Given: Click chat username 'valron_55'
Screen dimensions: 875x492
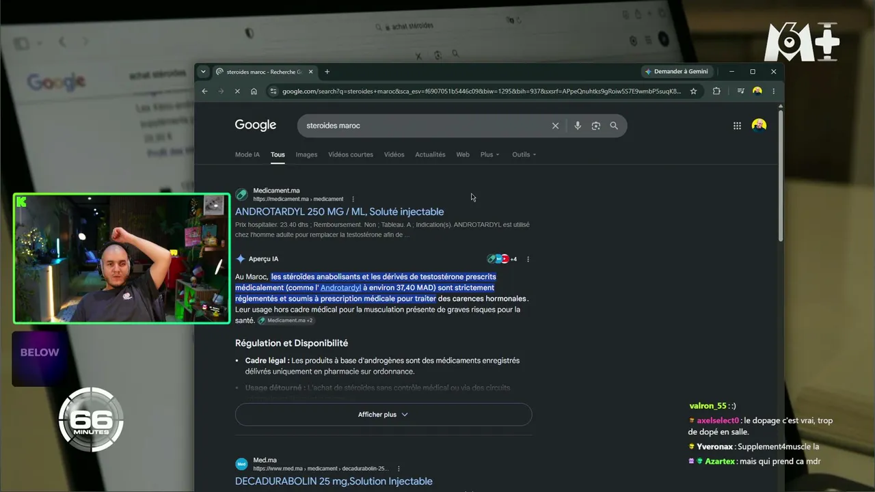Looking at the screenshot, I should [708, 406].
